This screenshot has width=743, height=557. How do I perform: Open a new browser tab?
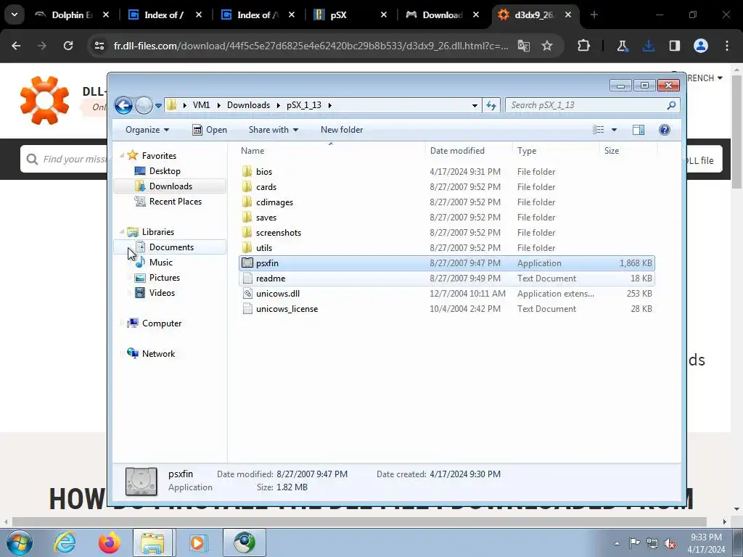(594, 15)
